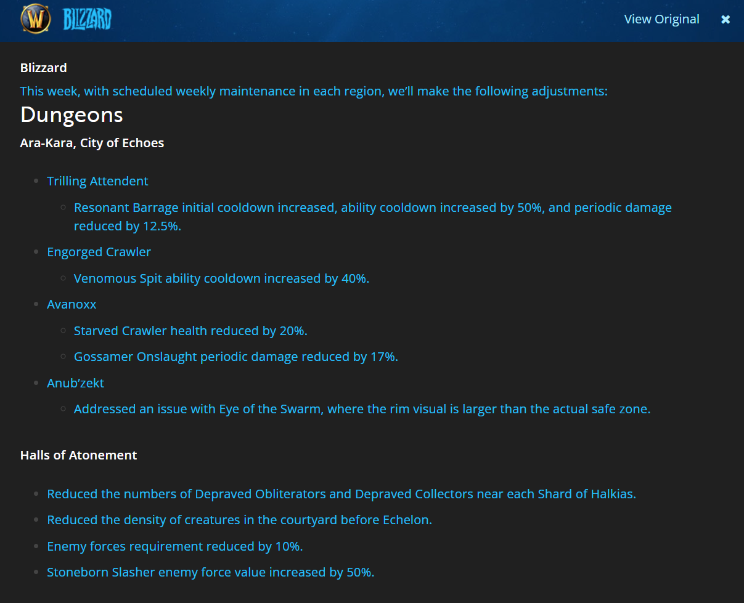Image resolution: width=744 pixels, height=603 pixels.
Task: Click the Eye of the Swarm fix note
Action: [362, 409]
